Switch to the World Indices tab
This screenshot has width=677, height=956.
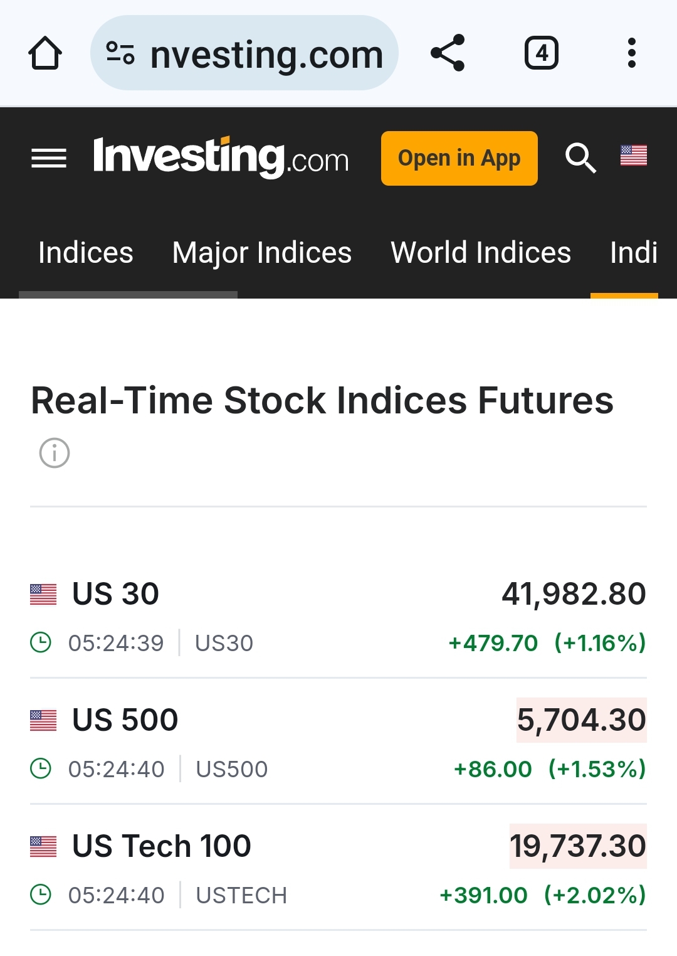[x=481, y=253]
